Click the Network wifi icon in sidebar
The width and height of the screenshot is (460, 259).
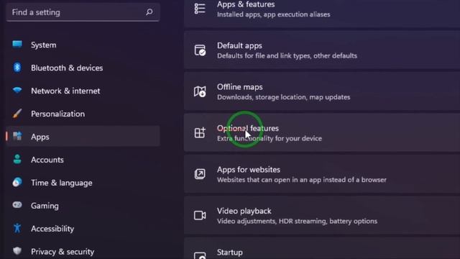(x=17, y=91)
